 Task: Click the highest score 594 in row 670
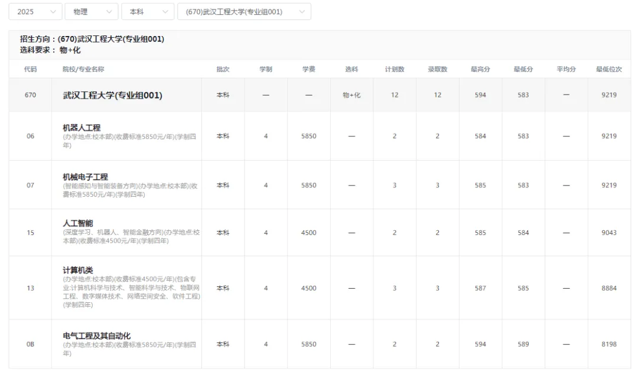click(x=480, y=94)
